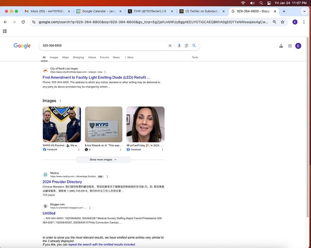Open site information icon in address bar
The width and height of the screenshot is (311, 248).
click(34, 22)
